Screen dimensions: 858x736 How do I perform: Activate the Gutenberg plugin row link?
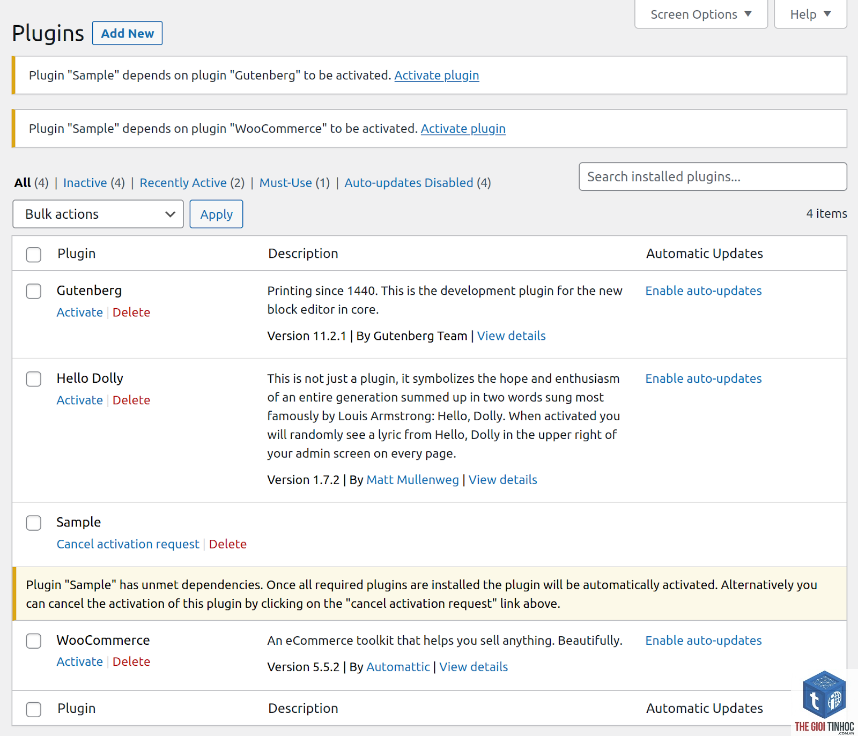[79, 313]
